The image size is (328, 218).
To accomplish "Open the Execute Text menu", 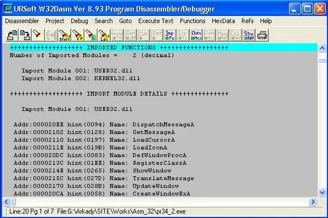I will pos(156,21).
